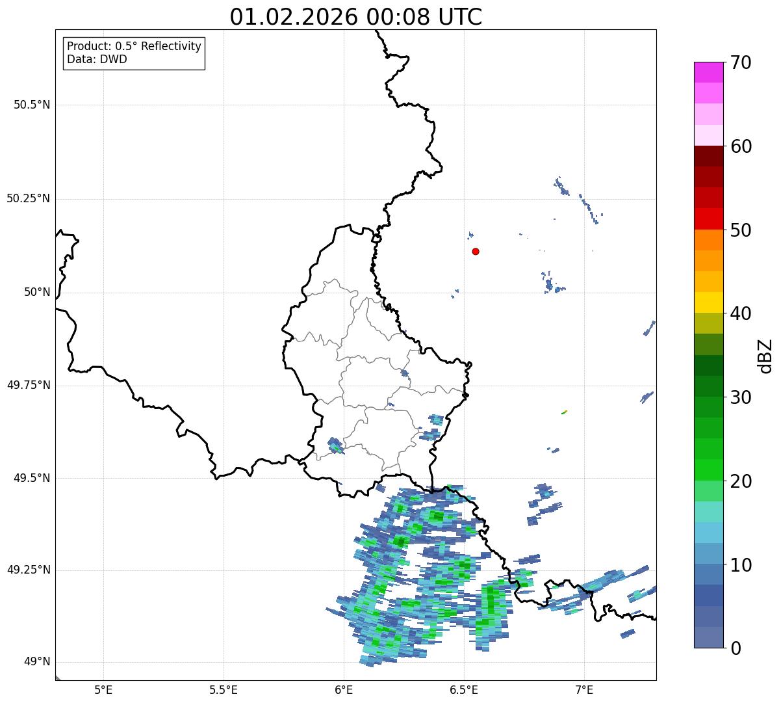
Task: Click the 6.5°E longitude label
Action: click(x=464, y=689)
